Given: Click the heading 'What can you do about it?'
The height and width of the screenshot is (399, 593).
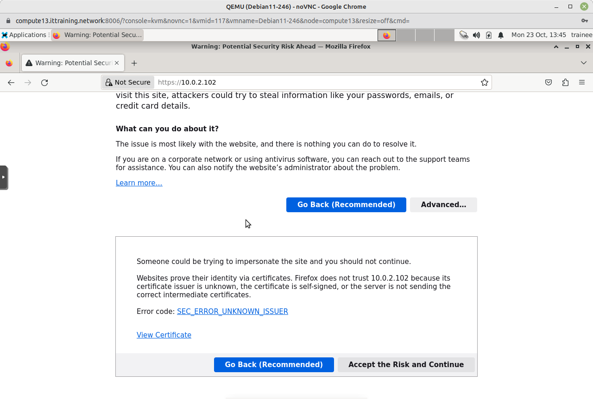Looking at the screenshot, I should (167, 129).
